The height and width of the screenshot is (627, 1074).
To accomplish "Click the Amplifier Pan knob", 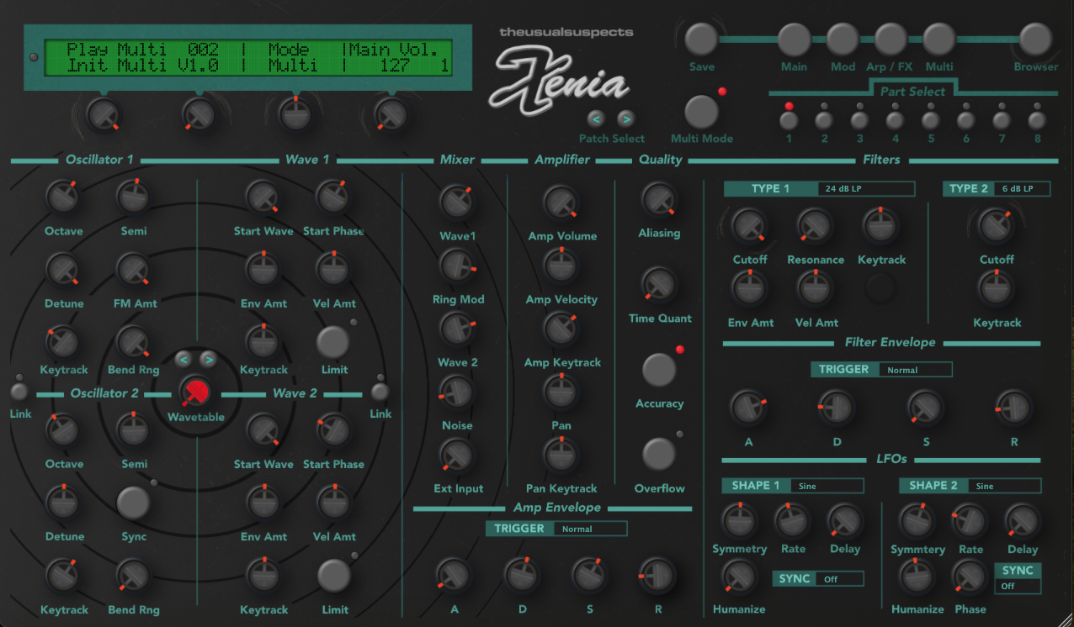I will pos(561,391).
